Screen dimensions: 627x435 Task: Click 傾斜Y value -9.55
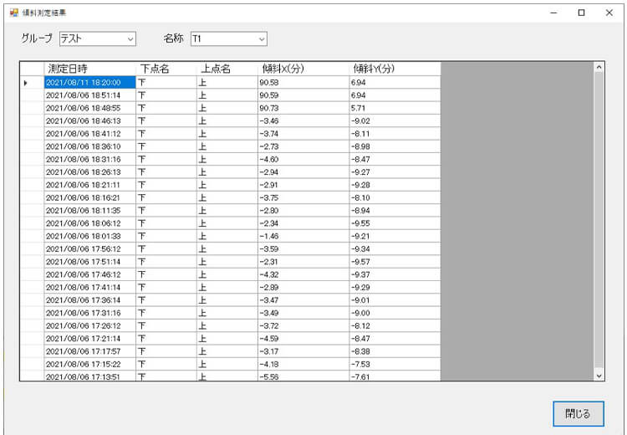coord(395,223)
